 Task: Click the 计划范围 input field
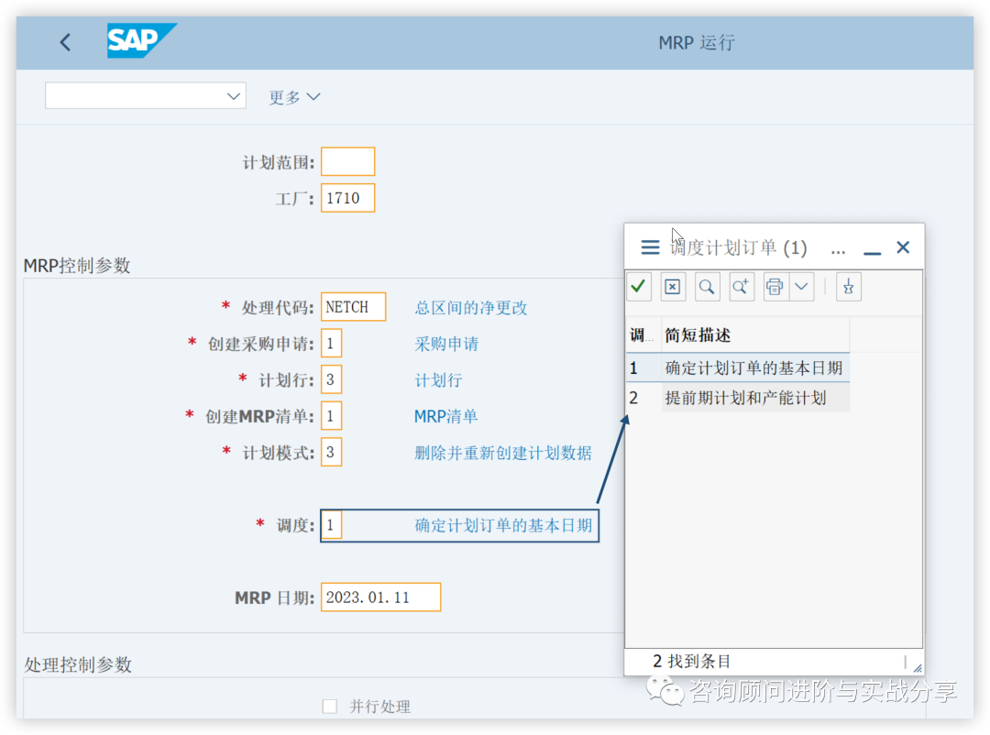click(348, 161)
